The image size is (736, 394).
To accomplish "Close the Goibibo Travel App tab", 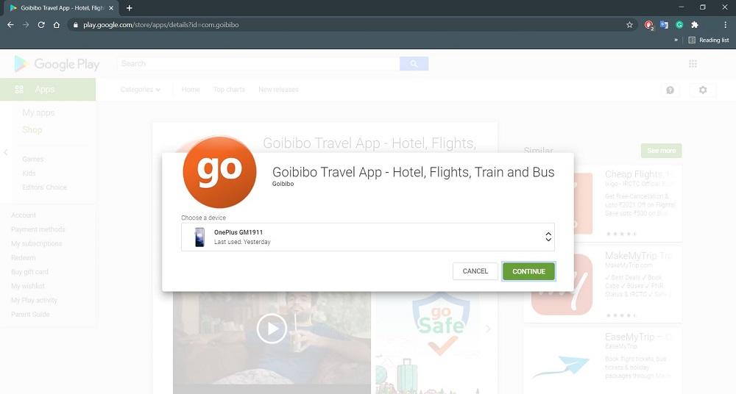I will 111,8.
